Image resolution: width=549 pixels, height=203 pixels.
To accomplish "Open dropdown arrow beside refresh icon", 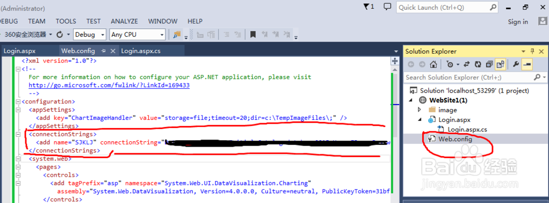I will (68, 34).
